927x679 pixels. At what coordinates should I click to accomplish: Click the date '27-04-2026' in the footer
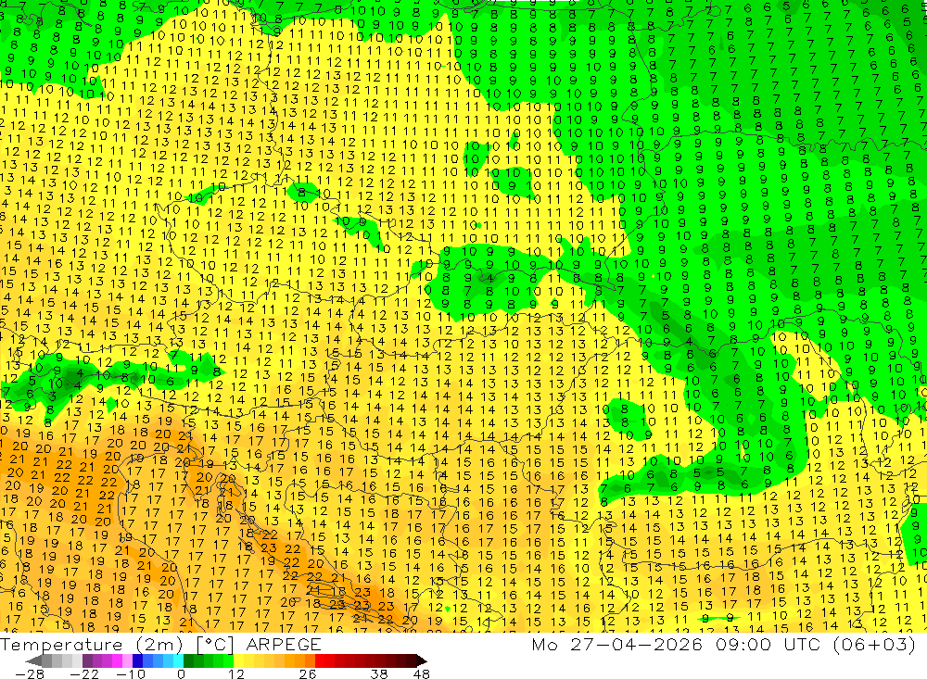[636, 644]
